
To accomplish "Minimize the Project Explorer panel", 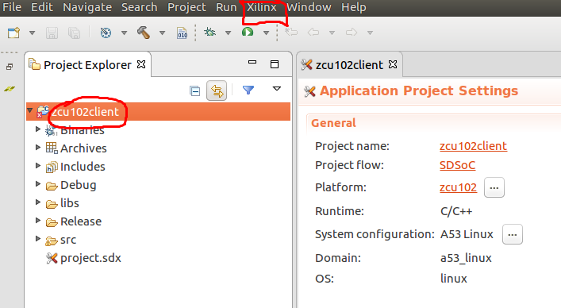I will 252,62.
